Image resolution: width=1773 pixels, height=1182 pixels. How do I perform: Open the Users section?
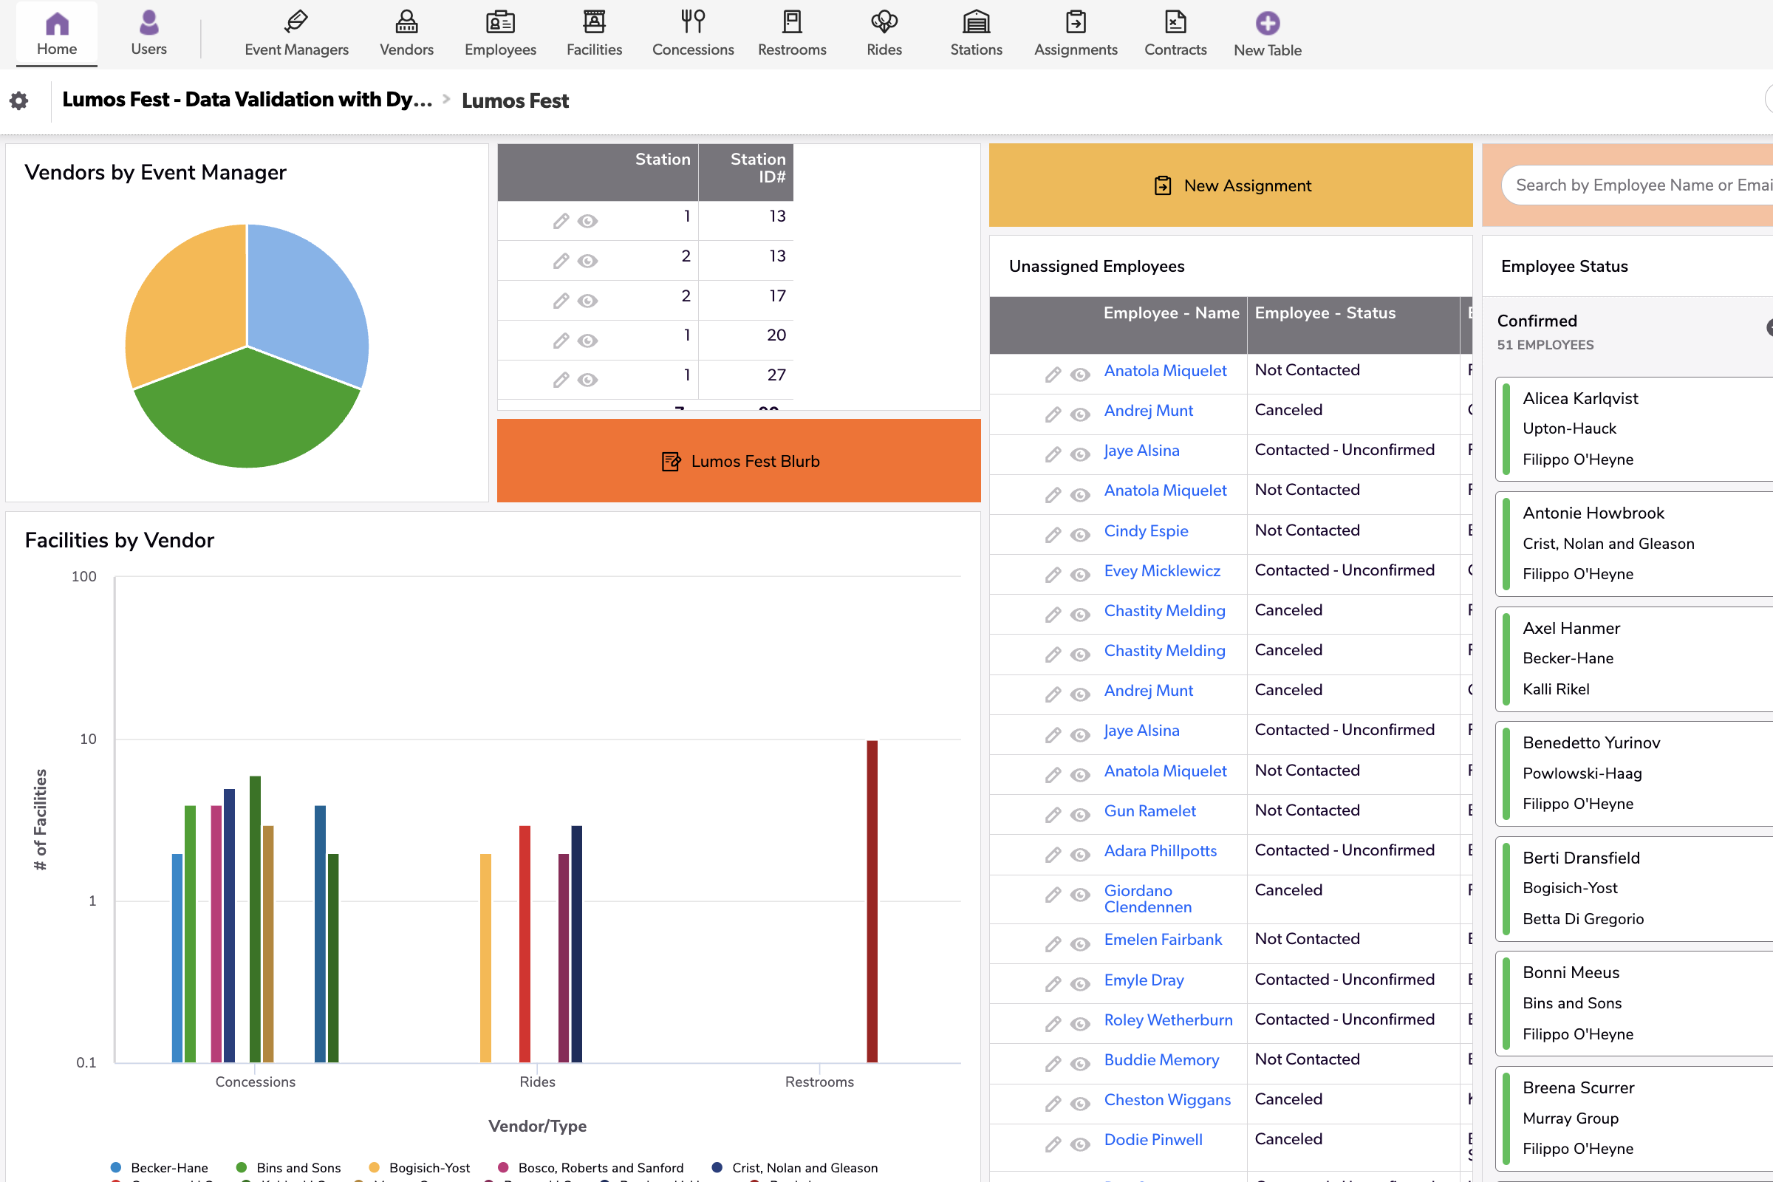click(x=148, y=32)
